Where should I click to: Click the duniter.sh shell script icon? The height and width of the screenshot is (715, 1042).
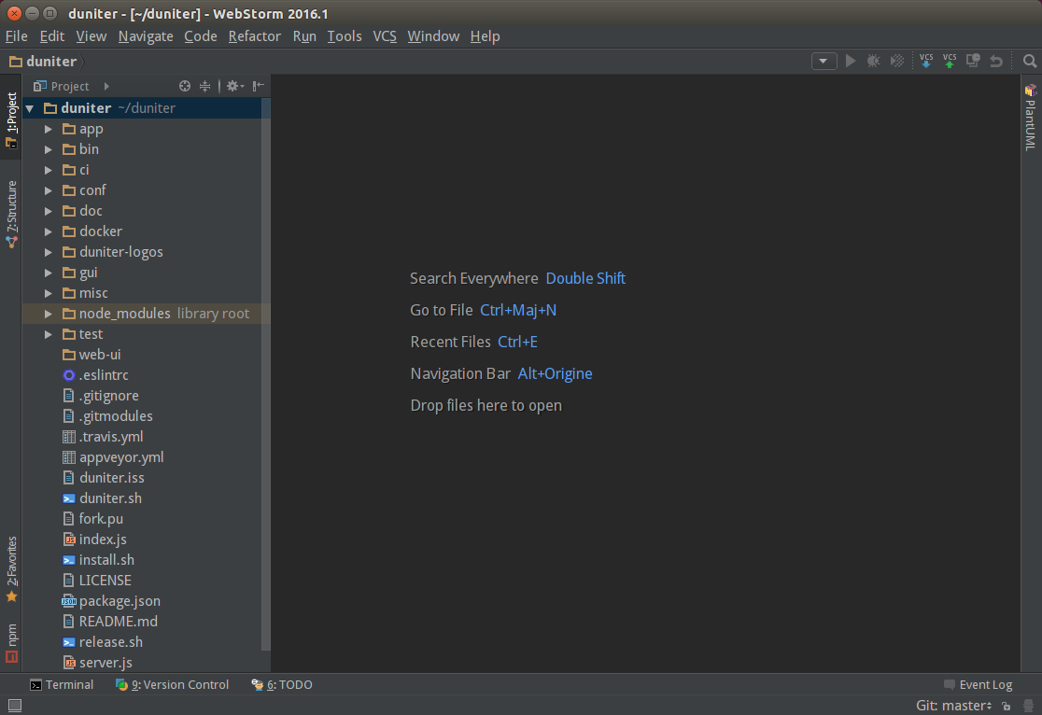click(68, 498)
